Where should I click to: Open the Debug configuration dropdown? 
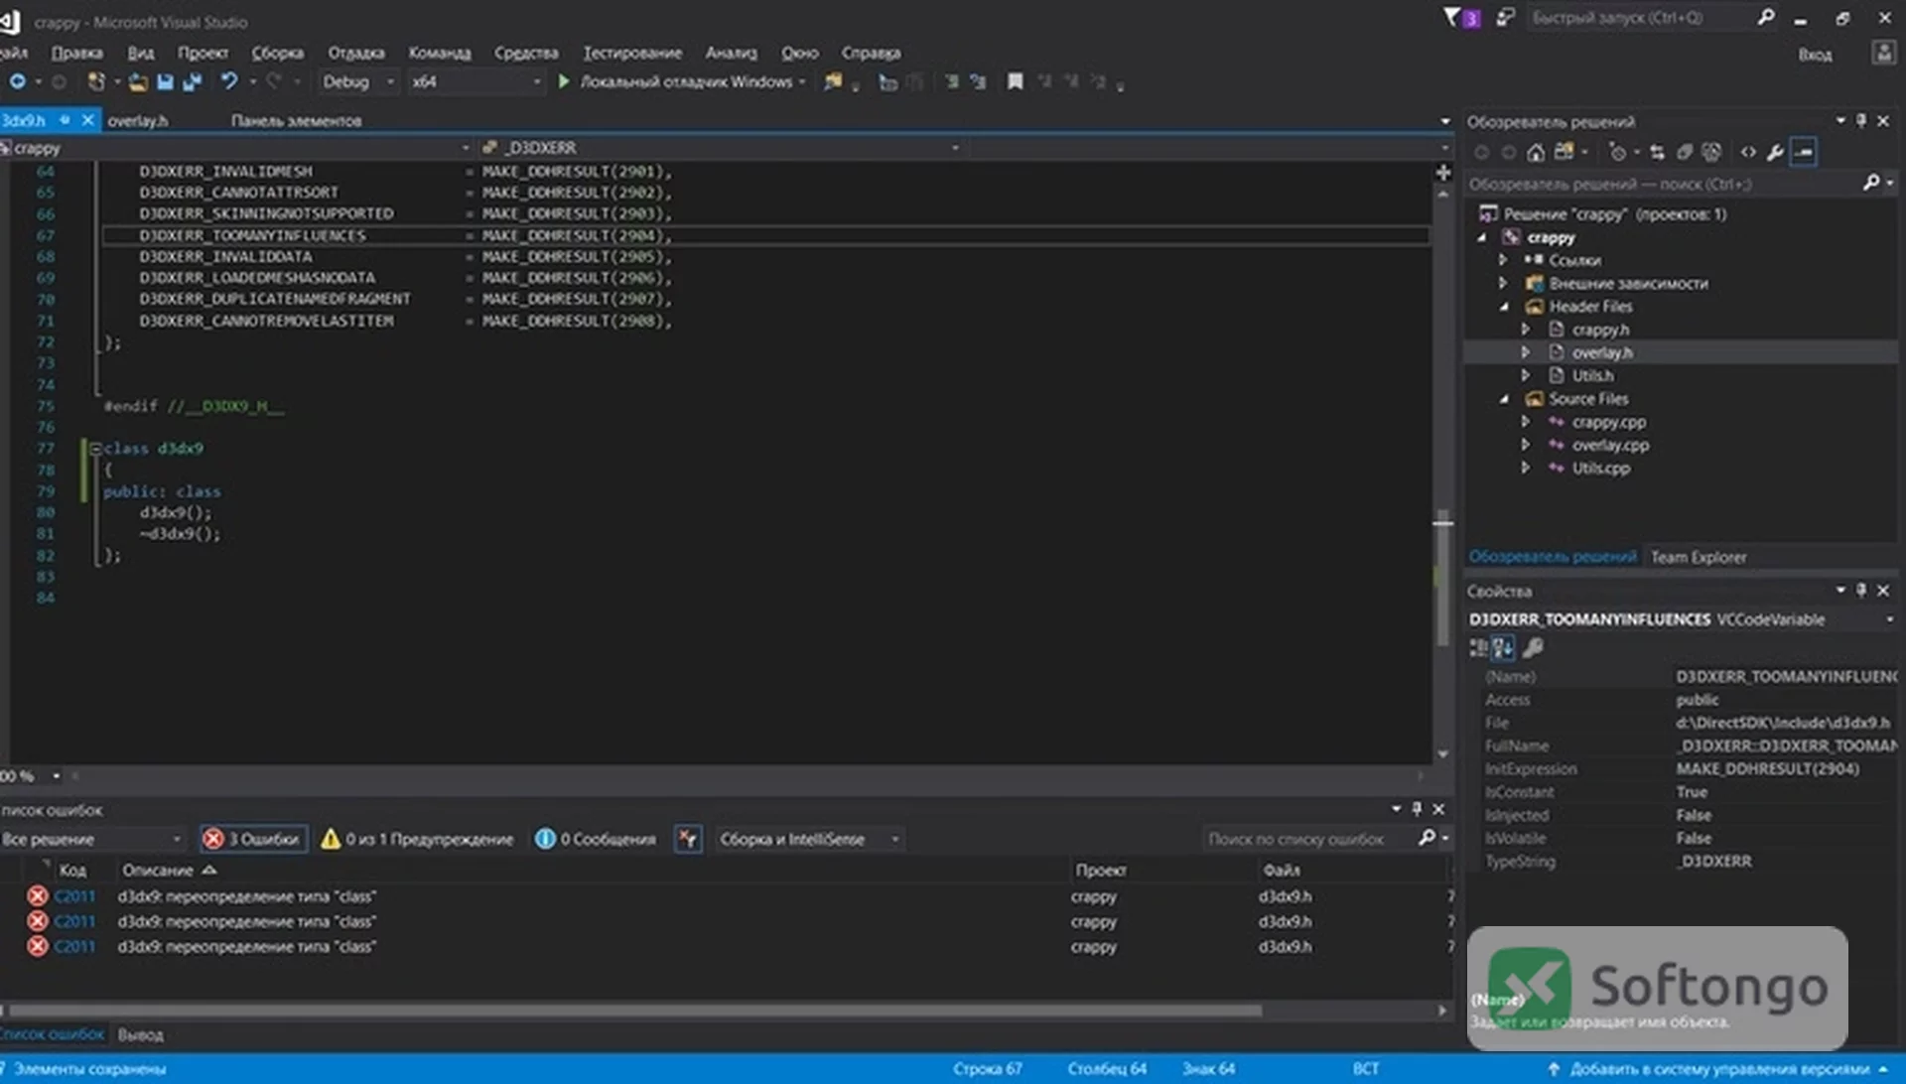[358, 81]
